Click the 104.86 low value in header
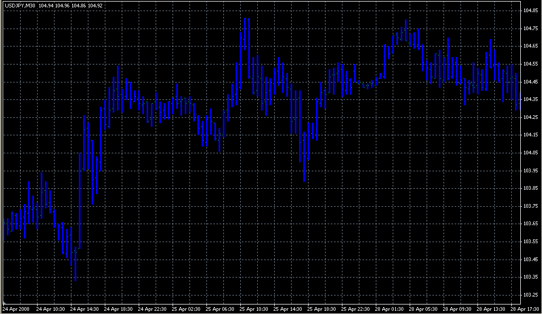 point(79,6)
